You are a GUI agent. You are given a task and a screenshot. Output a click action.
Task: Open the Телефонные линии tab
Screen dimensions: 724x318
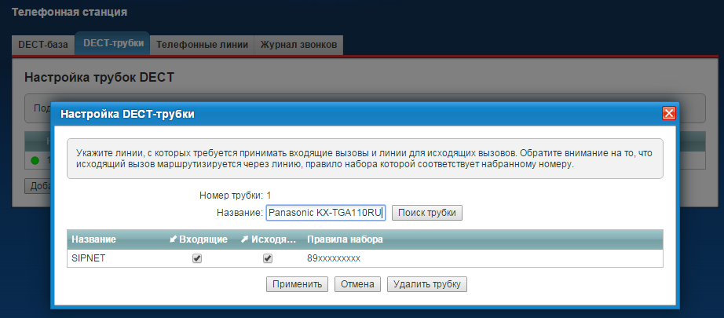[203, 45]
